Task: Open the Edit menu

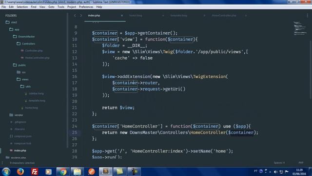Action: click(11, 7)
